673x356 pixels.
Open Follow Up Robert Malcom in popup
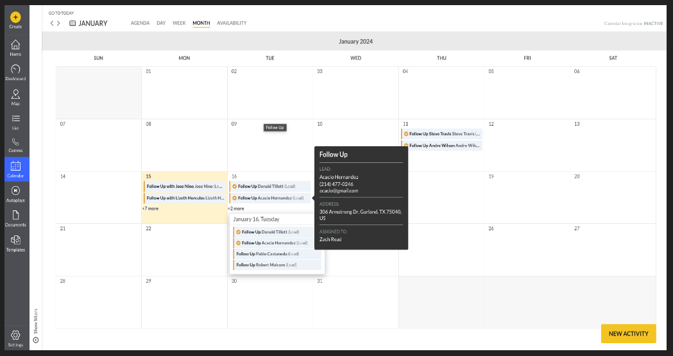(x=277, y=265)
